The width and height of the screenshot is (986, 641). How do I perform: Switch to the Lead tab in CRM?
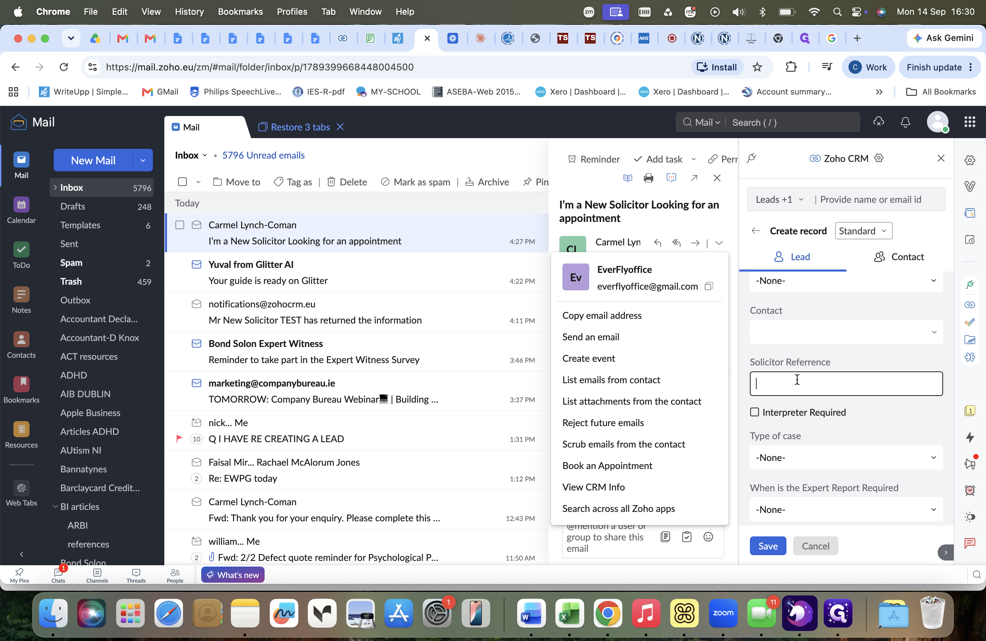[792, 257]
